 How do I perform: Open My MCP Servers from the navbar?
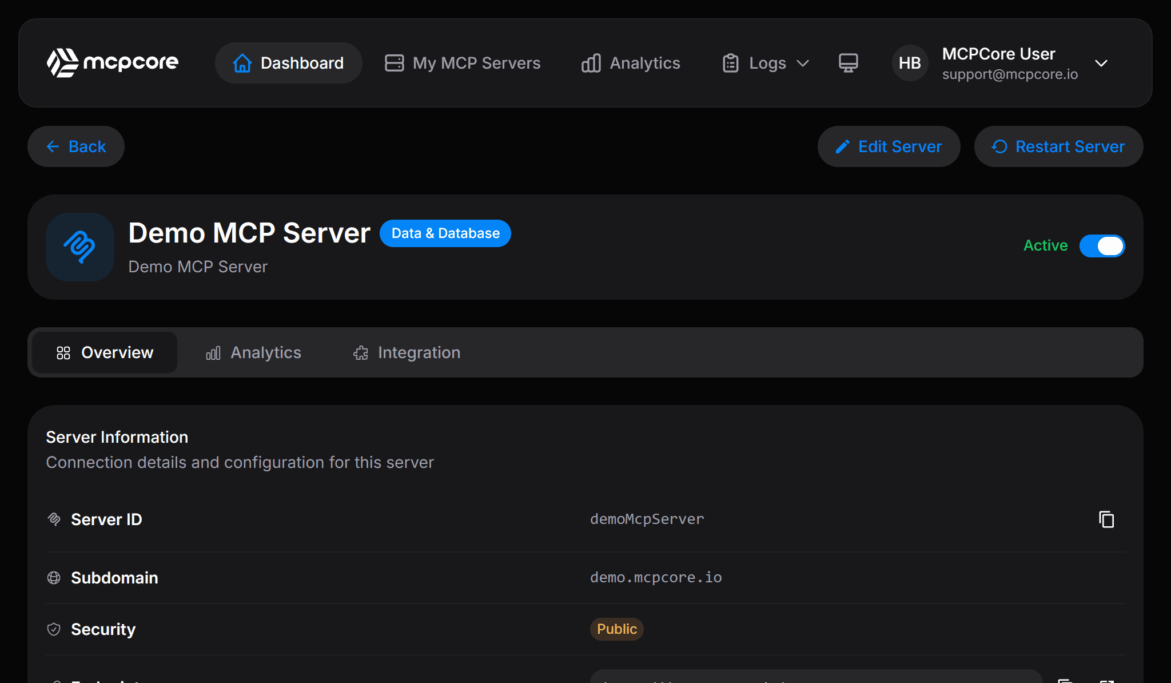[x=463, y=63]
